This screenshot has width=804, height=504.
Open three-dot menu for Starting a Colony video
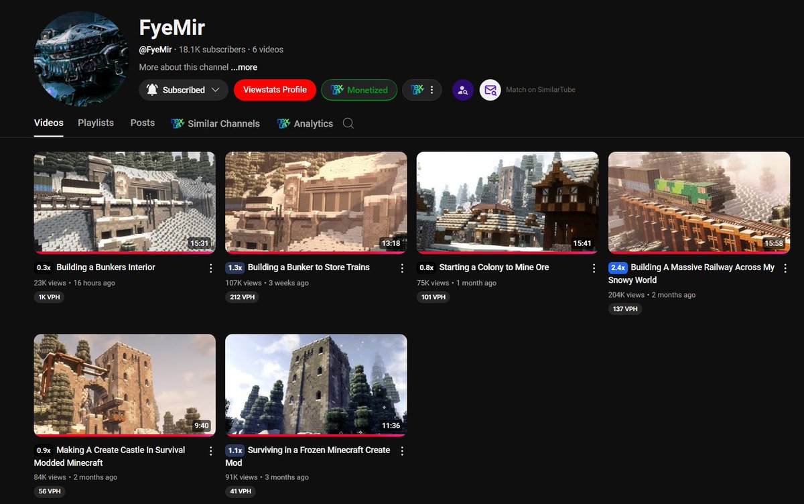point(594,268)
